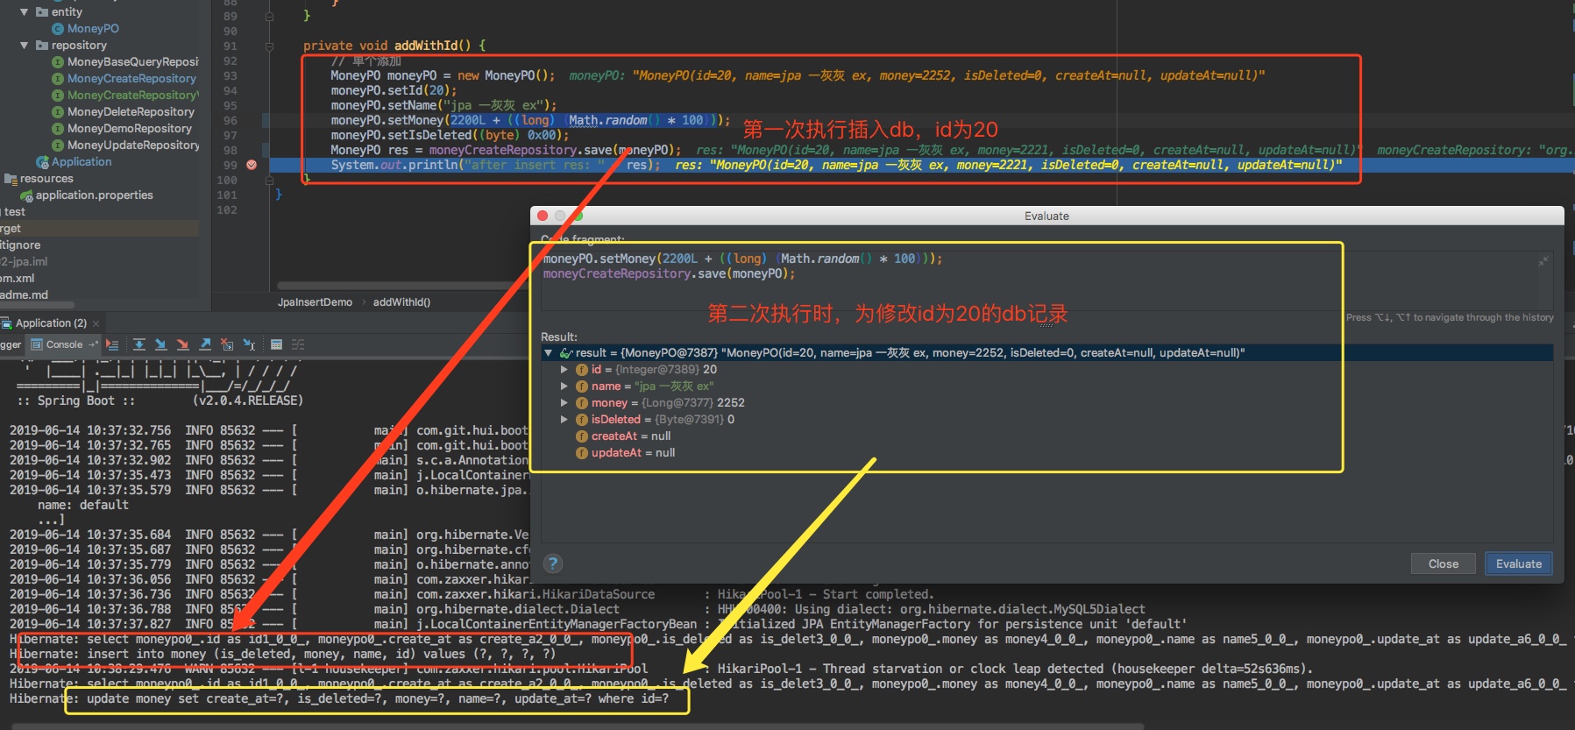Expand the money field in result tree
This screenshot has height=730, width=1575.
tap(564, 403)
